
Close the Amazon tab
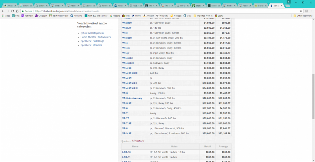(x=15, y=6)
